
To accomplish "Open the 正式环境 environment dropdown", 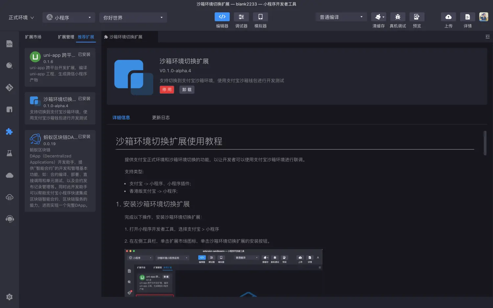I will [x=20, y=17].
